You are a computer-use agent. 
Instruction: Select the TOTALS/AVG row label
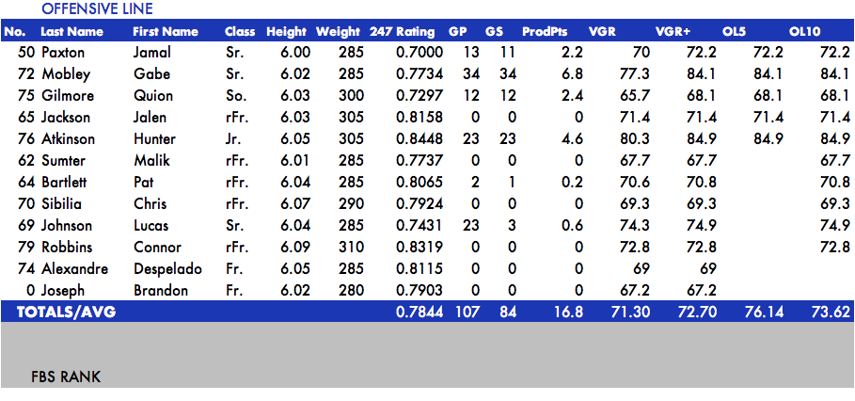(x=67, y=313)
